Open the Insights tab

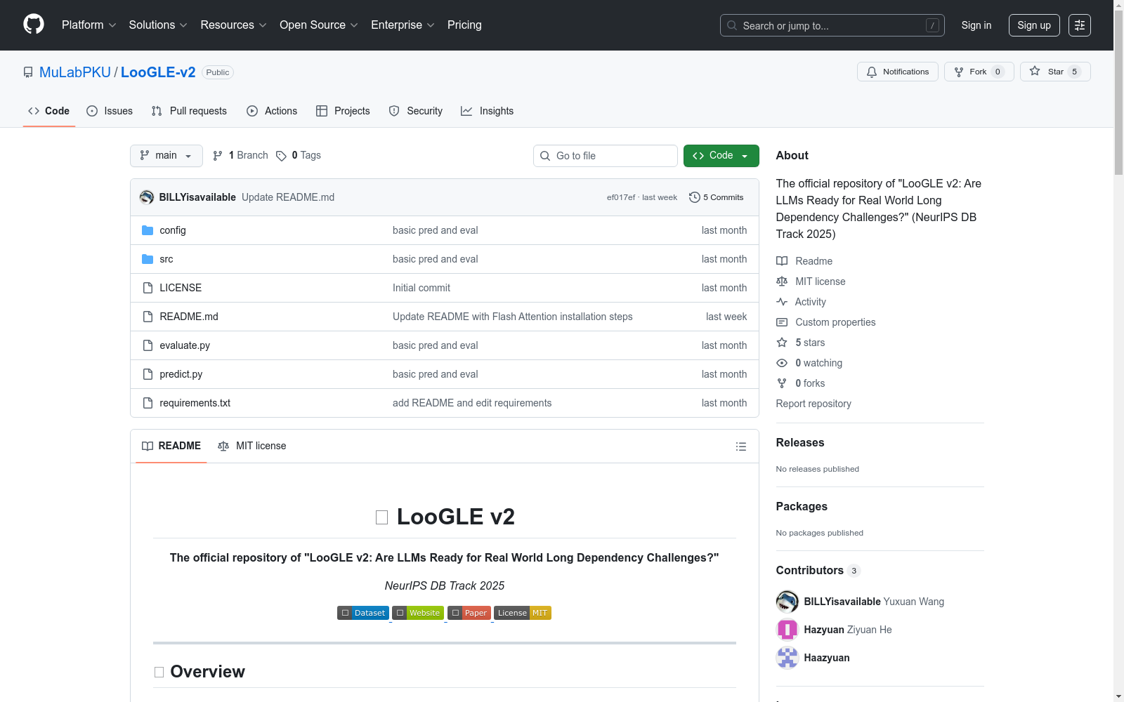click(488, 111)
